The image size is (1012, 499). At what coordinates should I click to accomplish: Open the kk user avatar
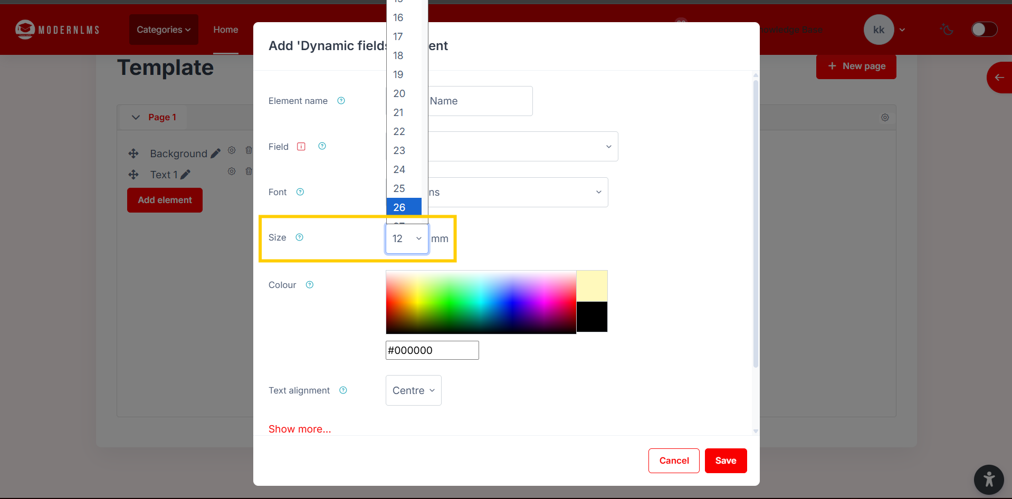(879, 30)
